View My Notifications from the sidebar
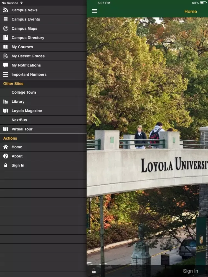 43,65
